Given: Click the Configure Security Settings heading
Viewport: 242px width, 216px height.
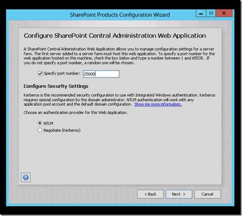Looking at the screenshot, I should 56,86.
